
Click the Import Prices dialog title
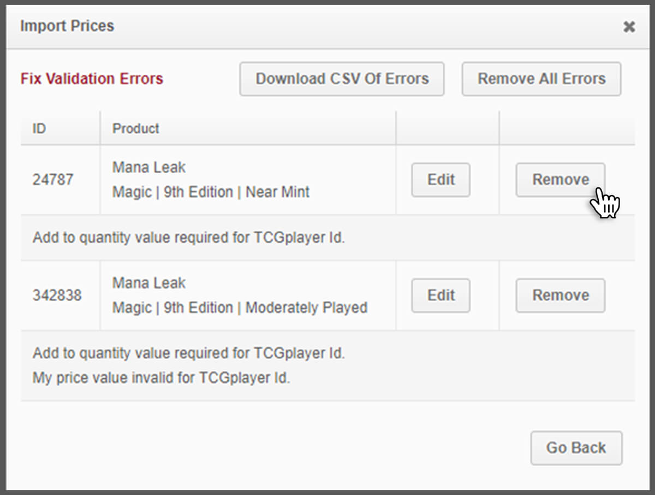(67, 26)
